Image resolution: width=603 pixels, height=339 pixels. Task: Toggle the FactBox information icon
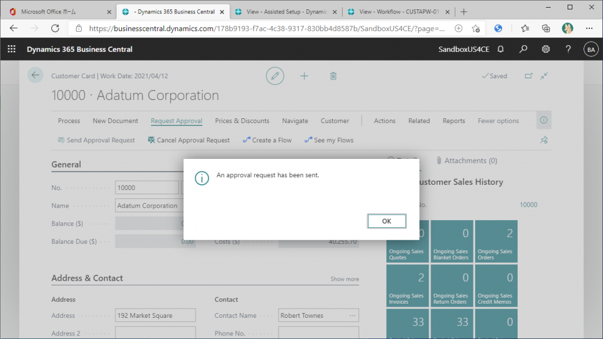tap(544, 120)
